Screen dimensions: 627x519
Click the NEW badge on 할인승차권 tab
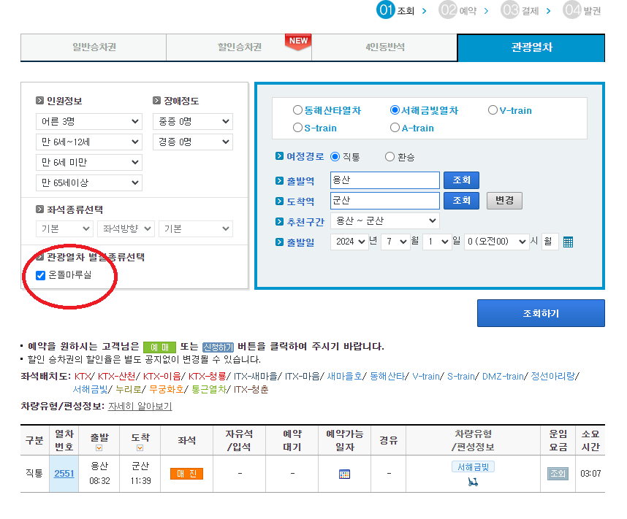pyautogui.click(x=297, y=42)
